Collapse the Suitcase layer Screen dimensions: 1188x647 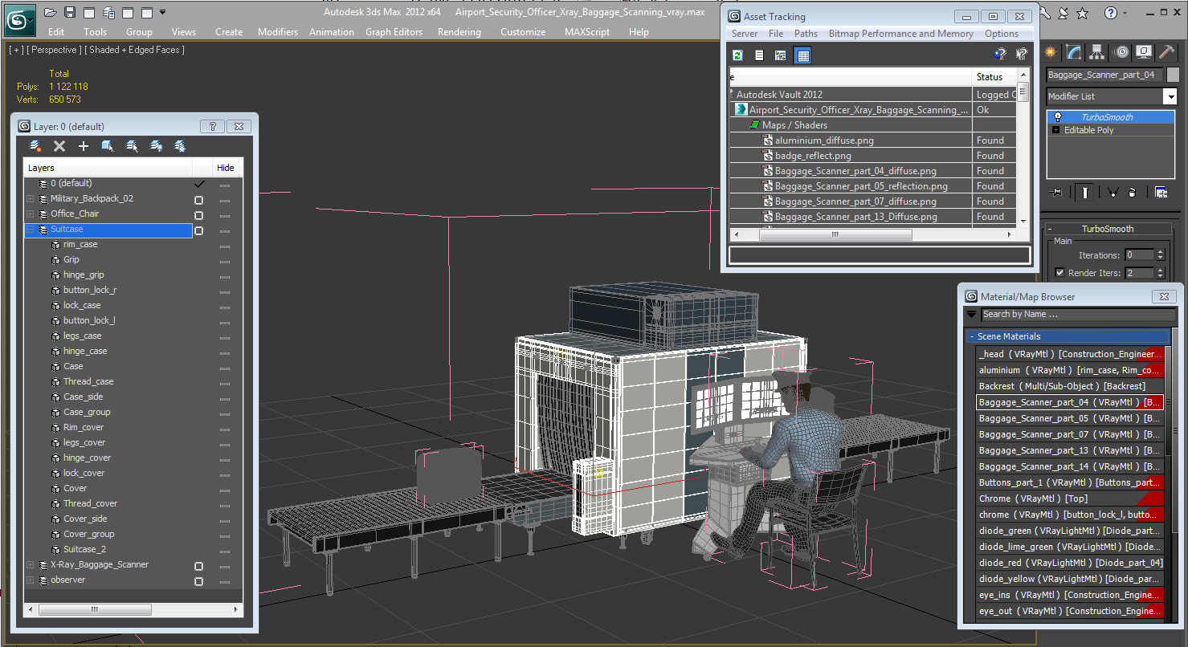point(30,229)
